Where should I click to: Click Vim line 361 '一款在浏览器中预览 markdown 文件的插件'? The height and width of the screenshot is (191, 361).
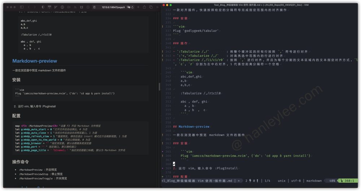(x=209, y=135)
